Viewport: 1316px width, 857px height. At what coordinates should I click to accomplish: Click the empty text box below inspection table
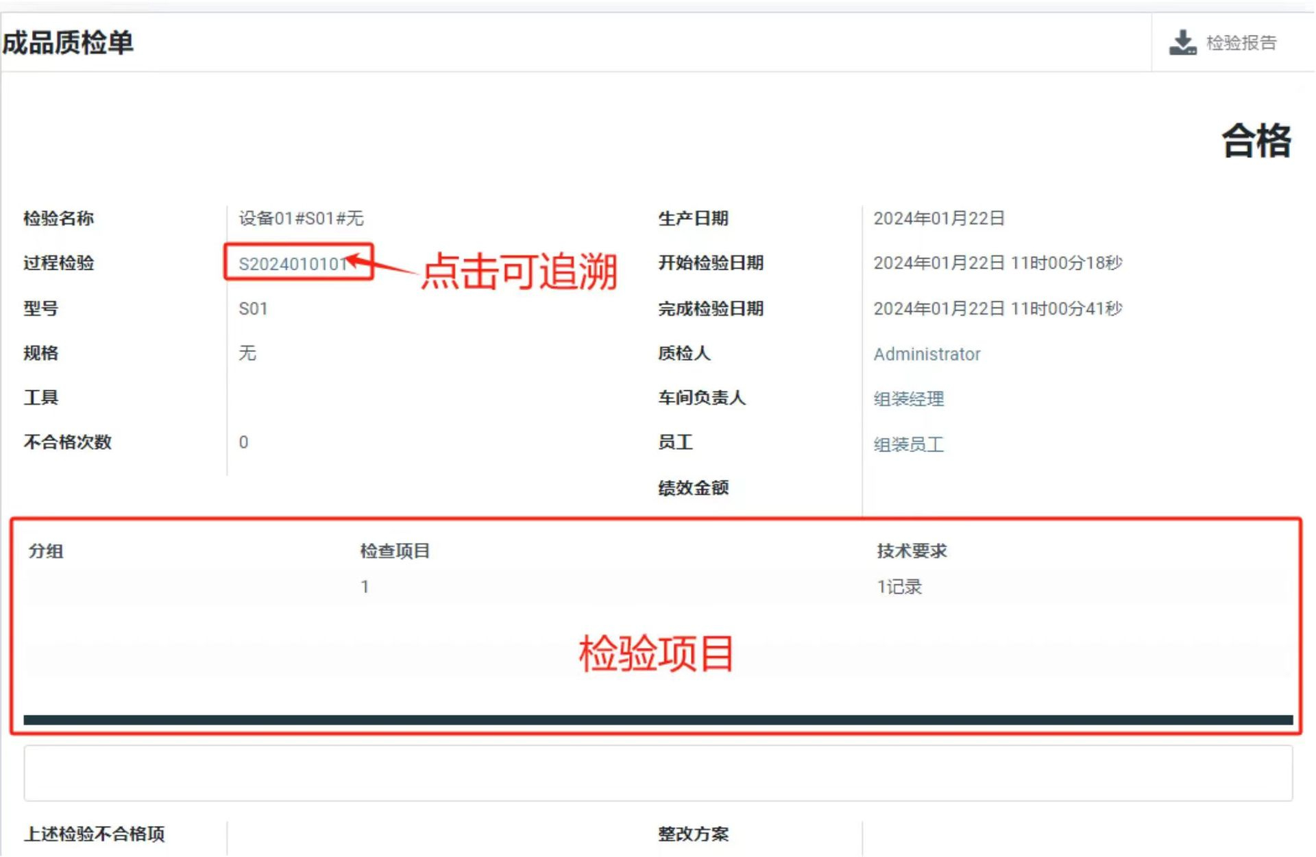(658, 773)
